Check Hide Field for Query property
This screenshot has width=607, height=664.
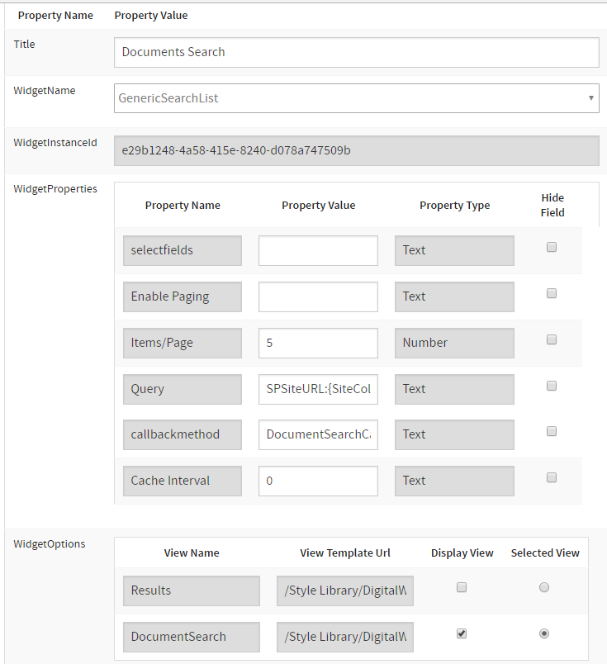point(552,386)
